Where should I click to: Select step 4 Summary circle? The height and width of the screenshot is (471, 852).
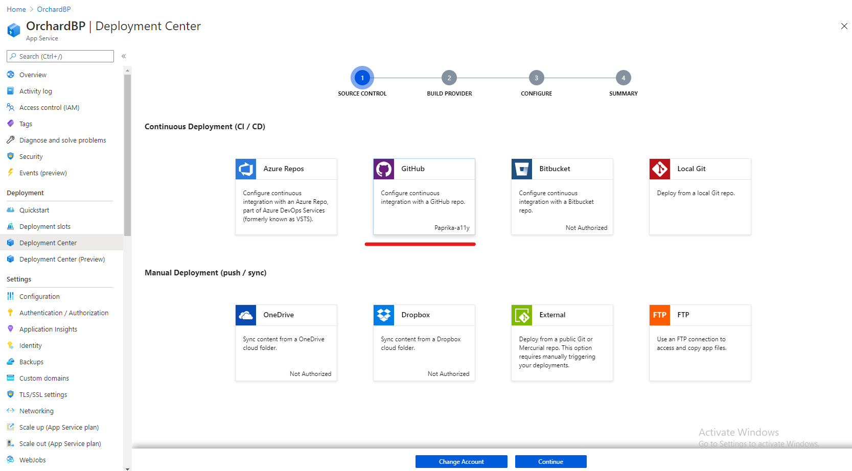624,78
